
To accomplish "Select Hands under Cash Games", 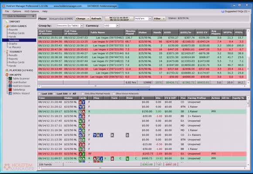I will pyautogui.click(x=12, y=37).
